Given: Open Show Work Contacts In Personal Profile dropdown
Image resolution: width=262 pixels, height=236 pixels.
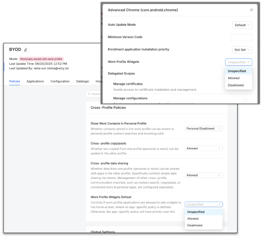Looking at the screenshot, I should [x=203, y=129].
